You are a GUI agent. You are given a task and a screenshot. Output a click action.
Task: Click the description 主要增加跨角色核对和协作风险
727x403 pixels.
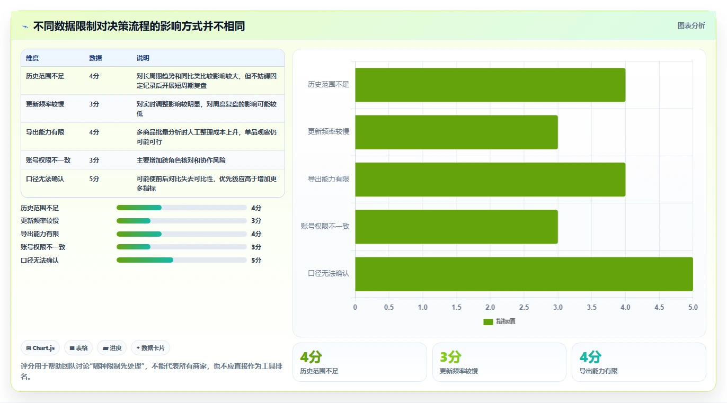[181, 160]
